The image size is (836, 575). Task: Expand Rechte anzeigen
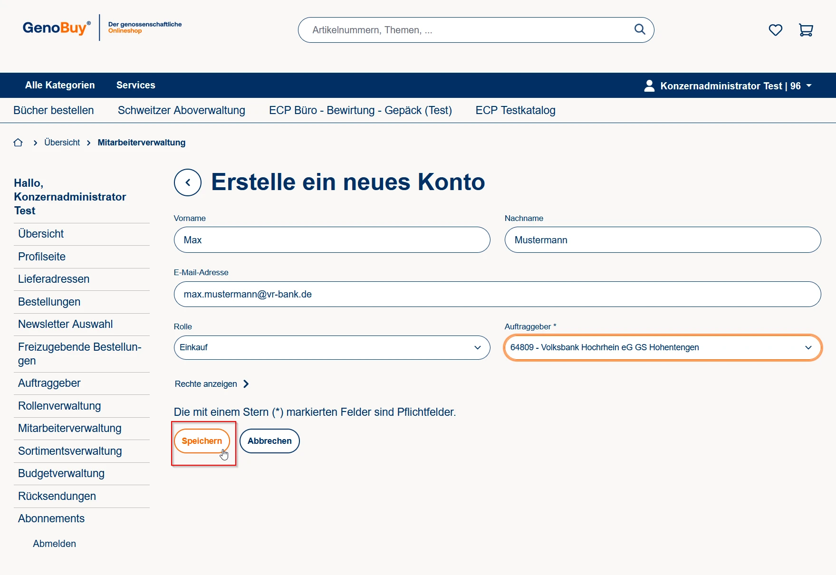211,384
